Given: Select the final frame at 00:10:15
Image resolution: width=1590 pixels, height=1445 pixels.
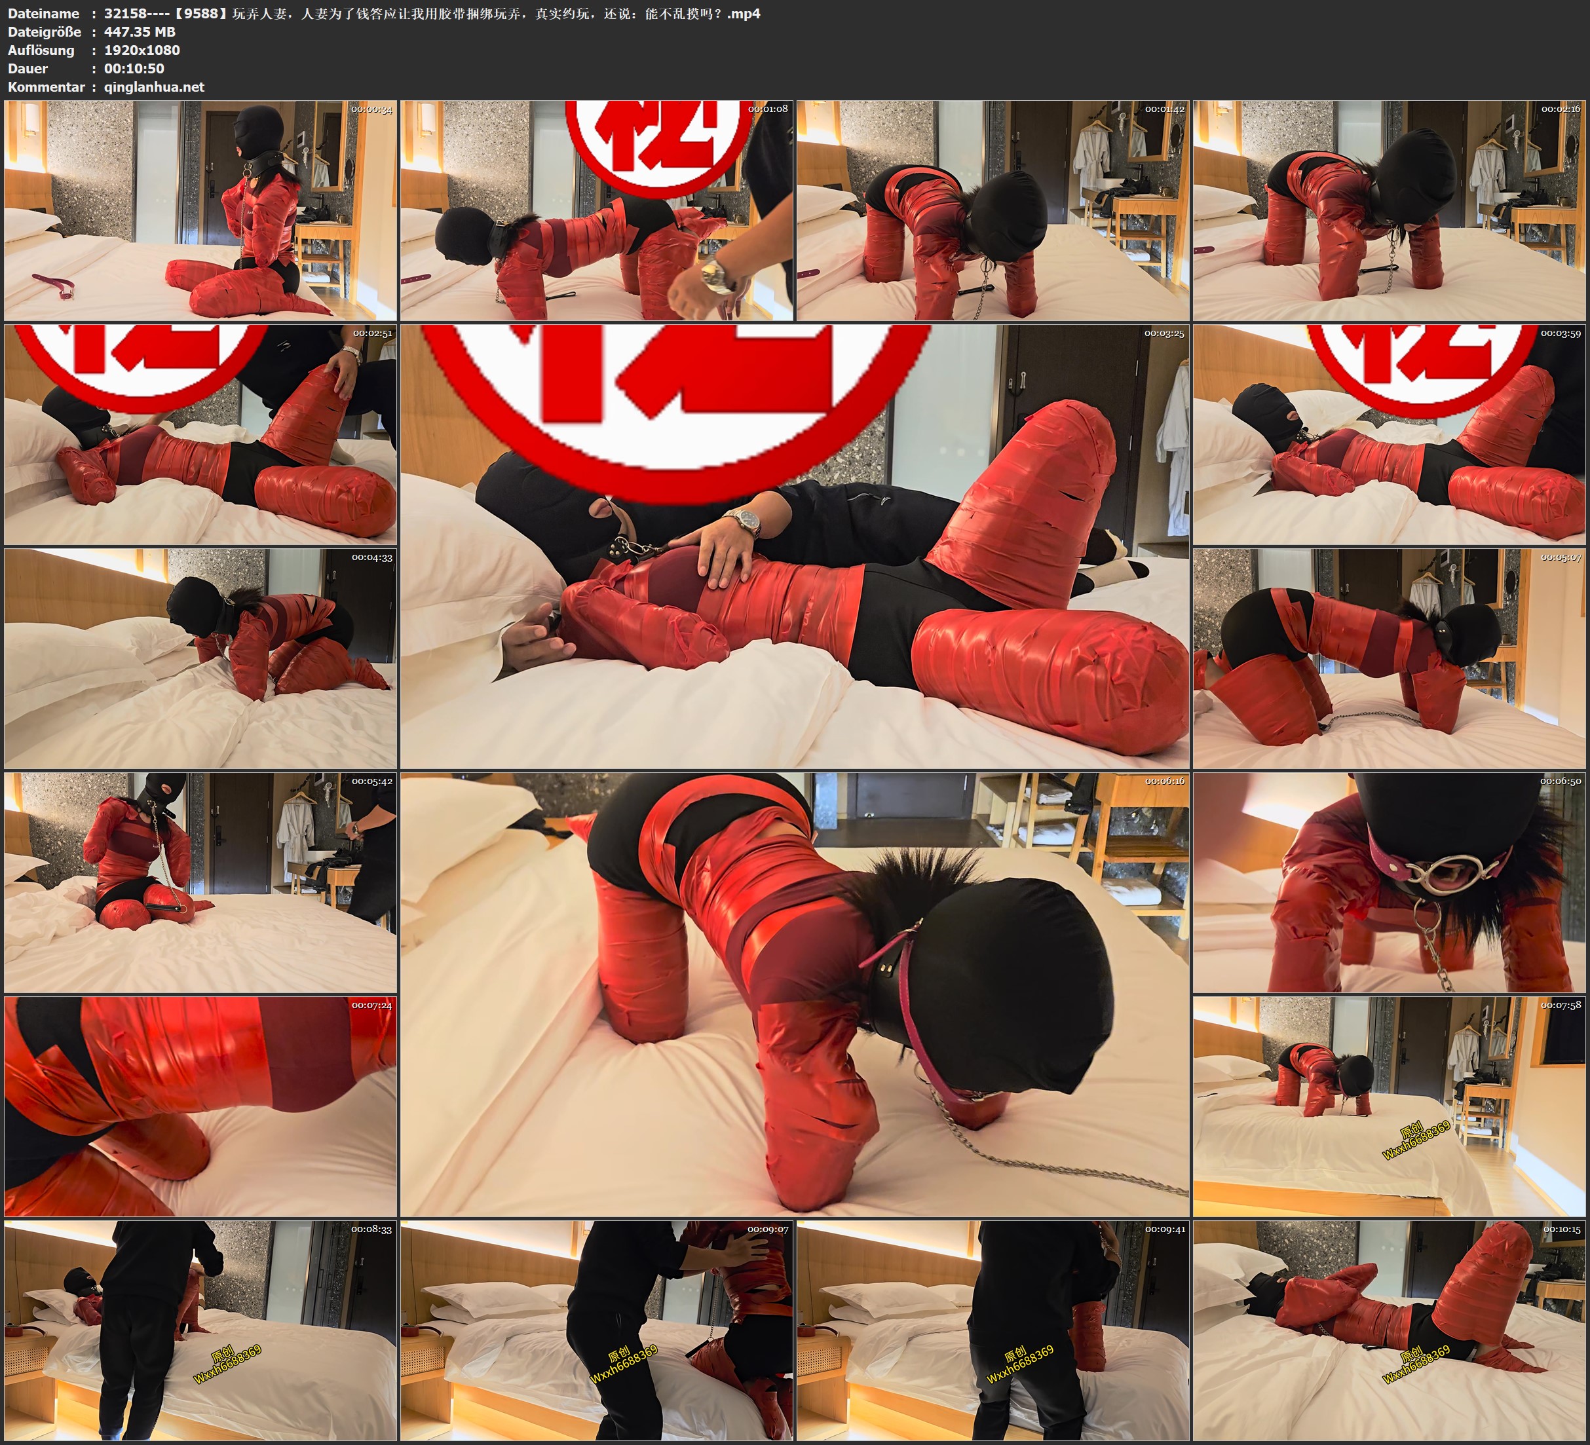Looking at the screenshot, I should (x=1389, y=1330).
